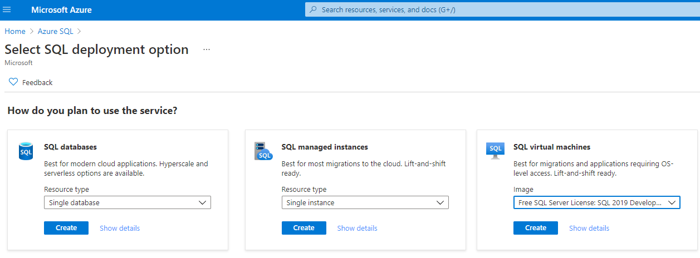Click the search magnifier icon
Viewport: 700px width, 258px height.
pyautogui.click(x=313, y=10)
